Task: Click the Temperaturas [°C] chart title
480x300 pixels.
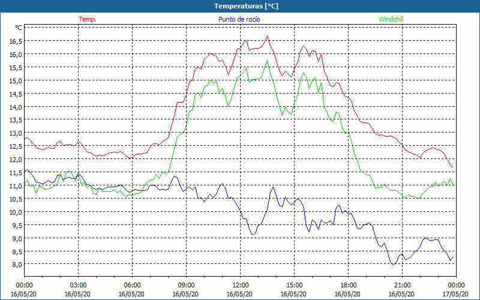Action: point(246,6)
